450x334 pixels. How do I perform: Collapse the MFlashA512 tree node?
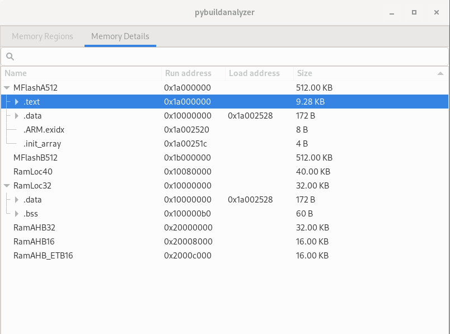pos(7,88)
